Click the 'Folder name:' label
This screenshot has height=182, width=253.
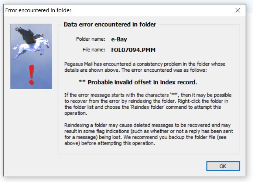(x=91, y=39)
